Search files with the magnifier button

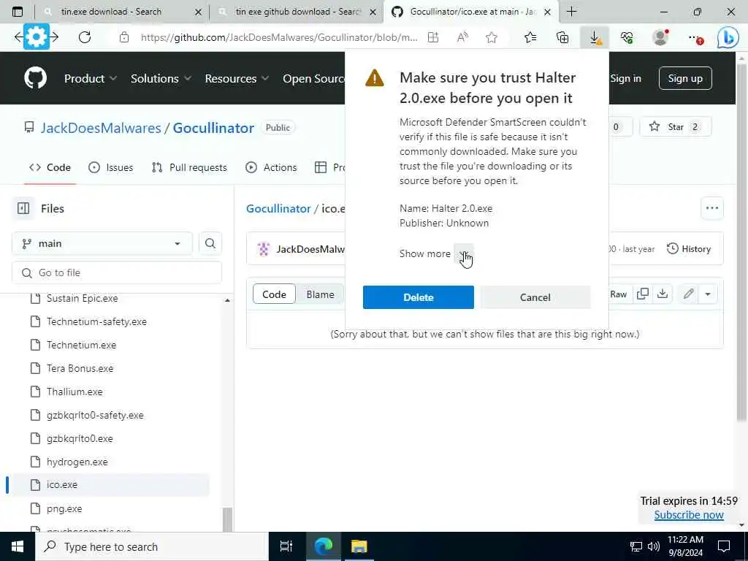[210, 243]
